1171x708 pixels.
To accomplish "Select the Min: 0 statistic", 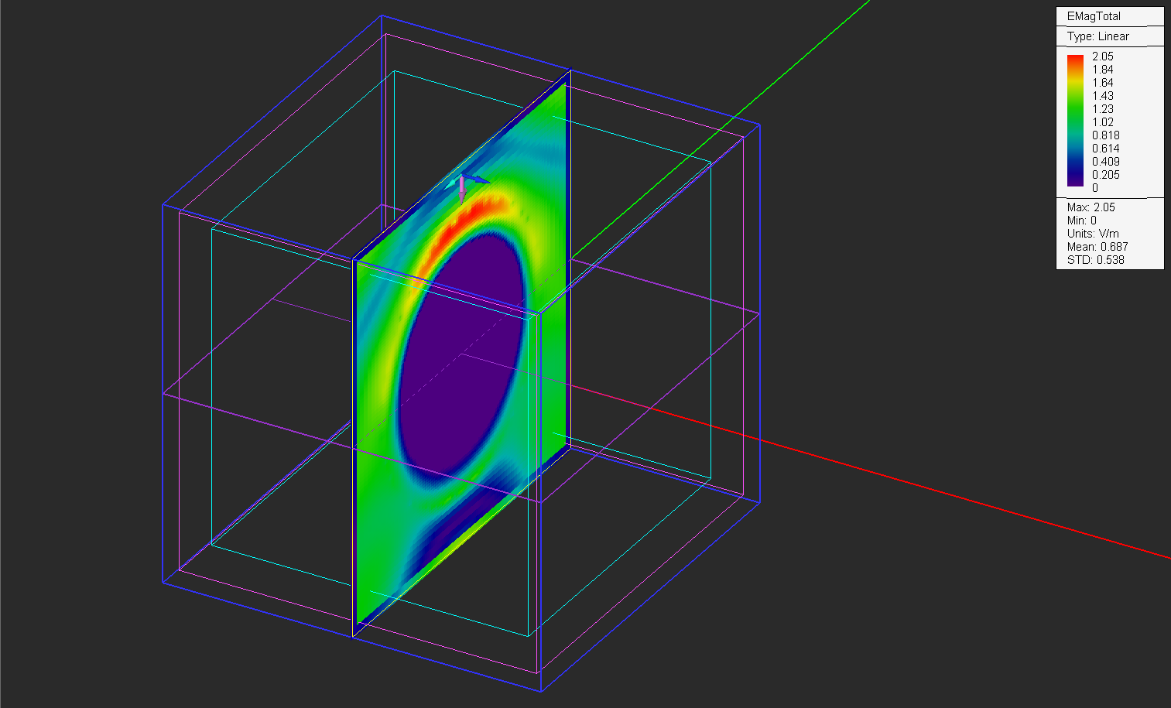I will pyautogui.click(x=1081, y=221).
